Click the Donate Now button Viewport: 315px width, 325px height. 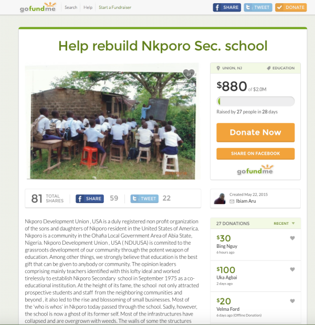pyautogui.click(x=256, y=132)
